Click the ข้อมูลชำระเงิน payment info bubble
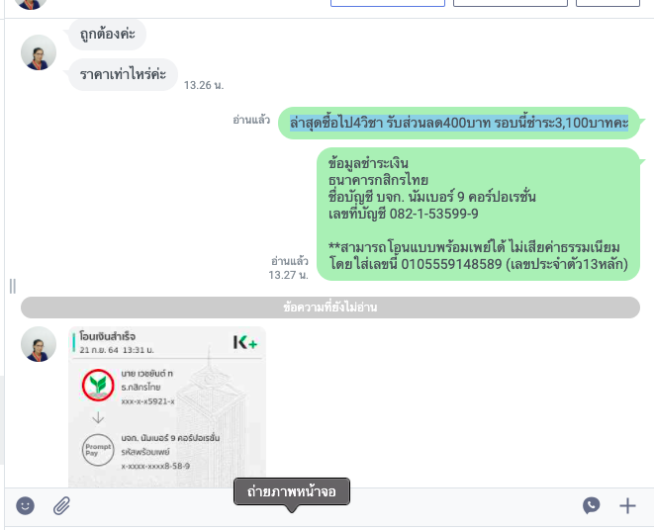 pos(479,214)
